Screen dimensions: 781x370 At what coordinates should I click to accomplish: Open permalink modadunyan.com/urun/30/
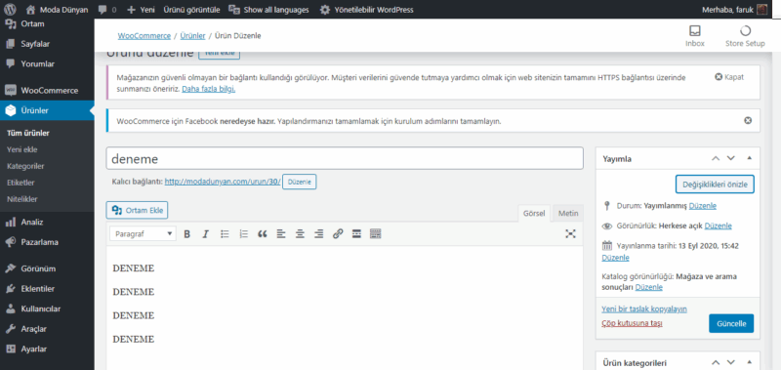pos(223,182)
